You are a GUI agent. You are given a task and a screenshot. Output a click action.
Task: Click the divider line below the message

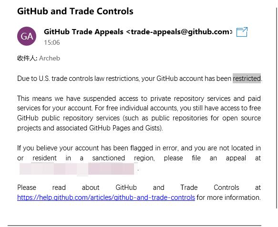[x=134, y=226]
